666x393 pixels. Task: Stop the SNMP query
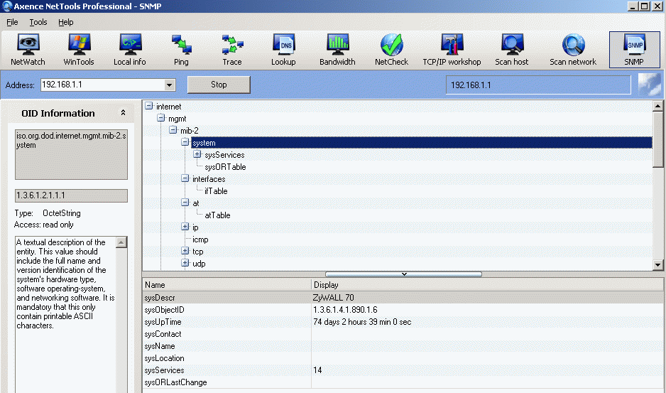(x=219, y=85)
